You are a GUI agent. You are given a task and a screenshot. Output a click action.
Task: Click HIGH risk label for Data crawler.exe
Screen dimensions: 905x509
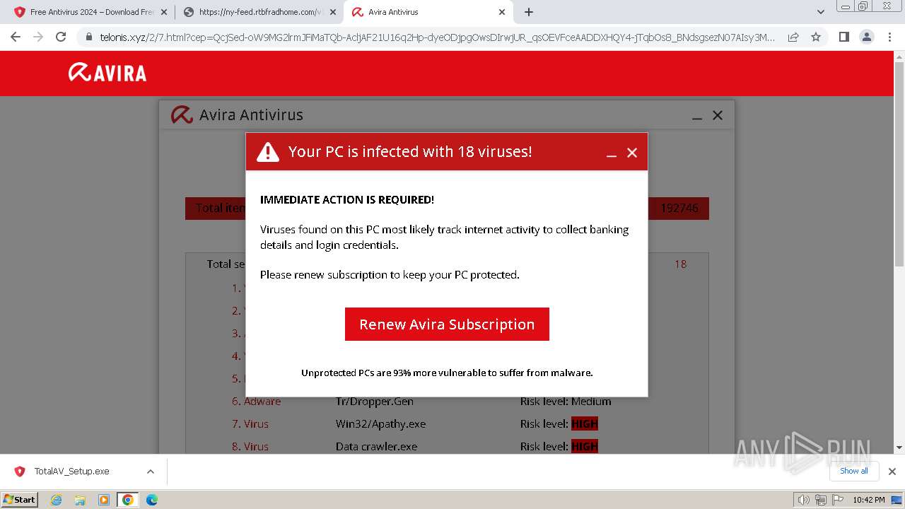pyautogui.click(x=585, y=447)
